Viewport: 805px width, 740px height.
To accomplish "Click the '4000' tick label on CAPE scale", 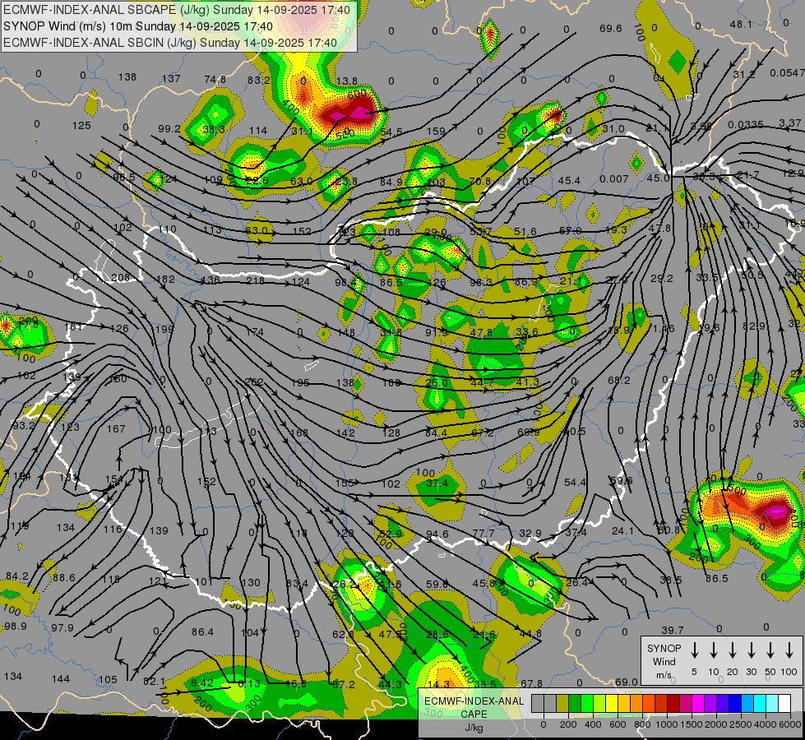I will coord(766,724).
